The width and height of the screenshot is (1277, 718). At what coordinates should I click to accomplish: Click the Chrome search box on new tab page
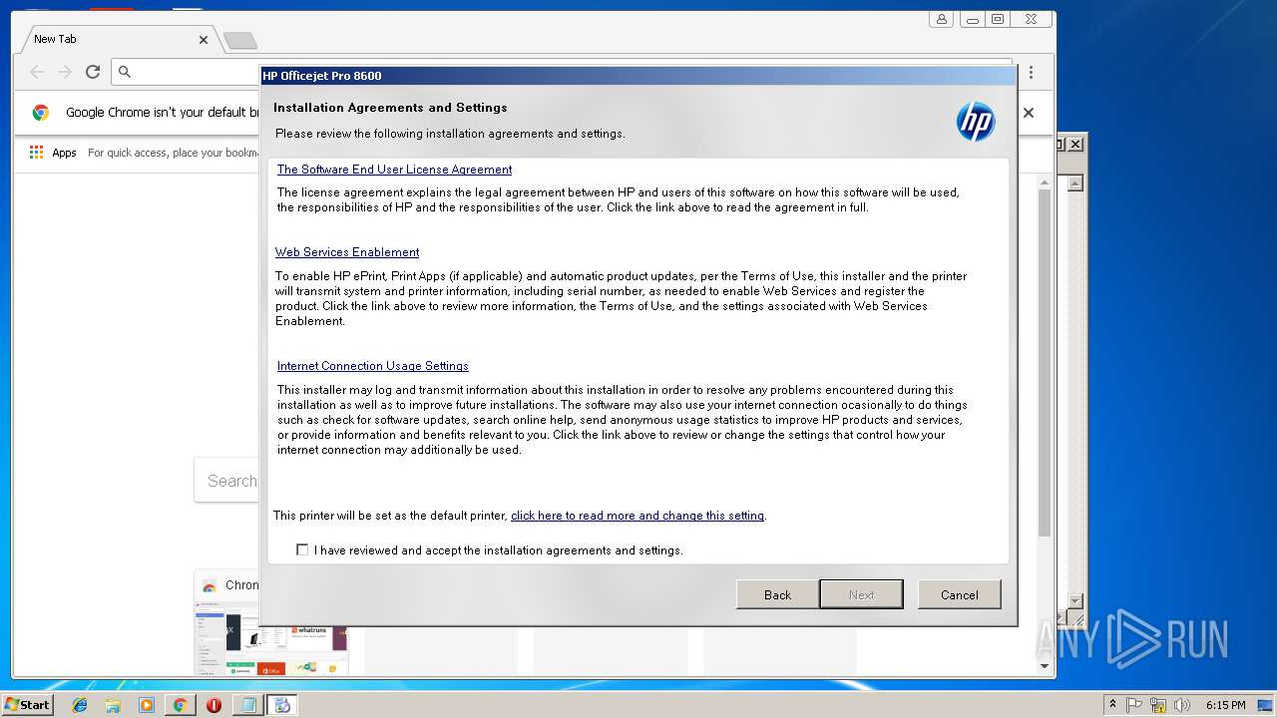coord(226,481)
